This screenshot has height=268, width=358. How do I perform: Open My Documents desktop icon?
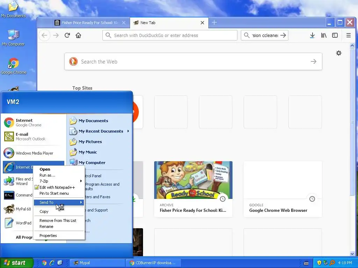pos(13,9)
